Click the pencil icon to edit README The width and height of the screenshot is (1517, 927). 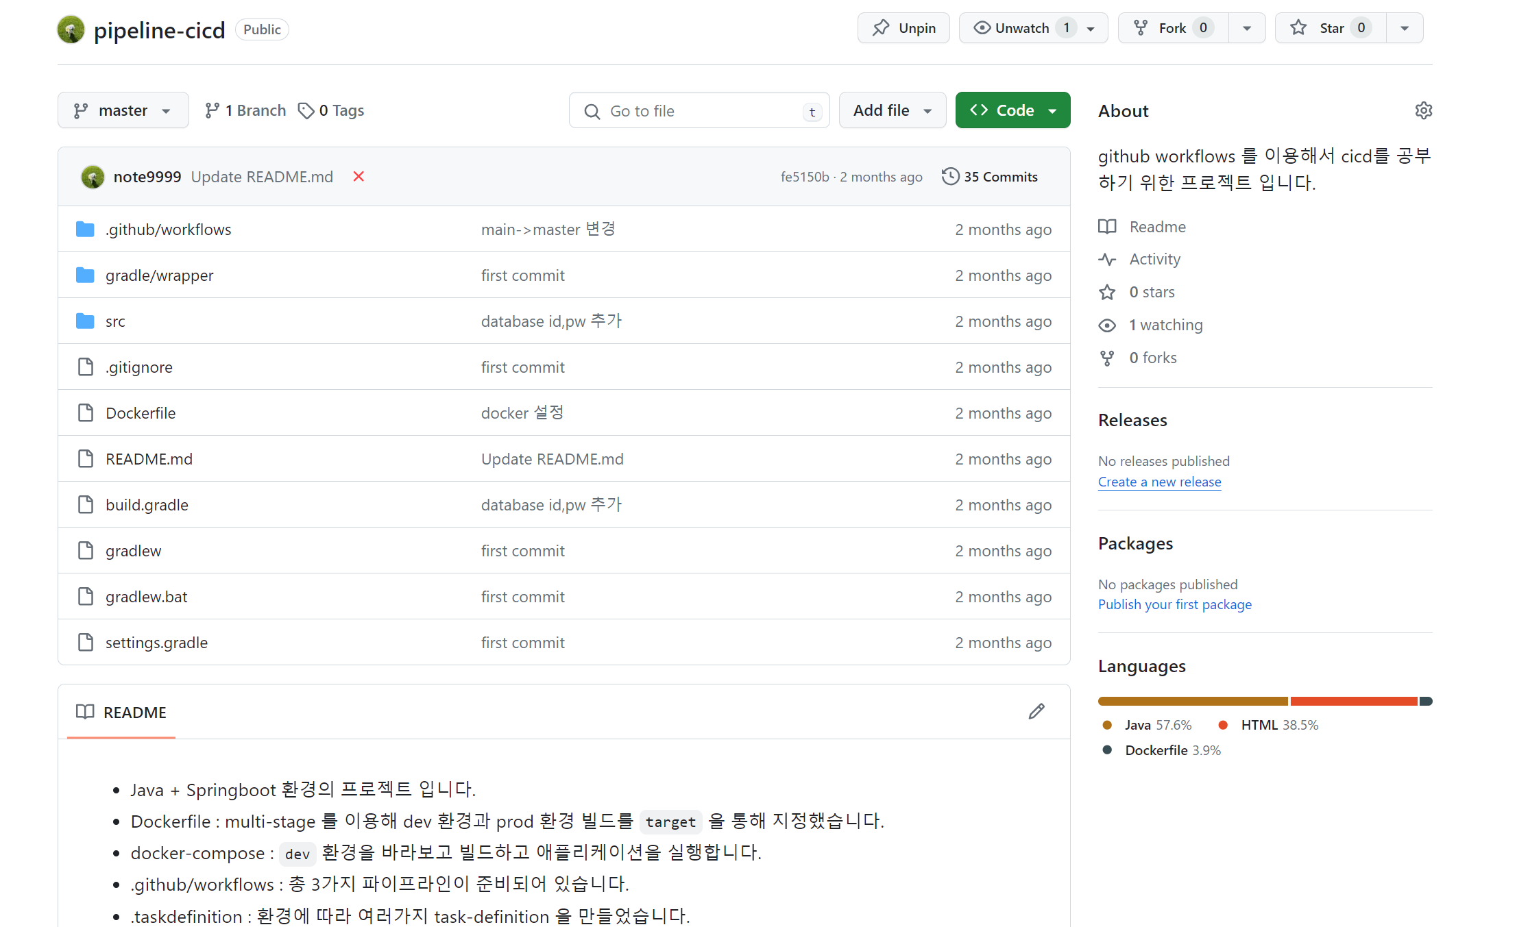(x=1036, y=712)
